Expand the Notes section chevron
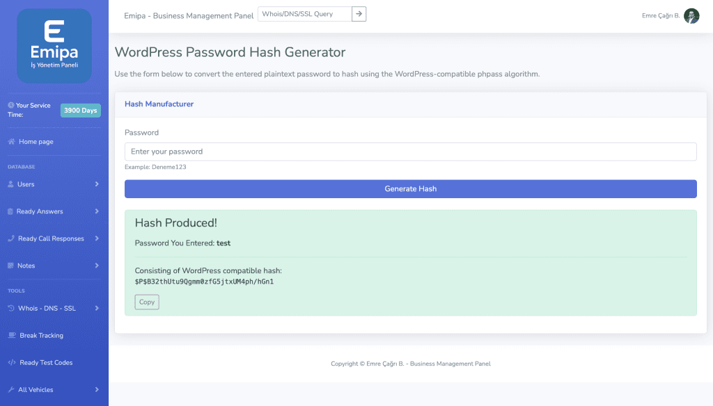The width and height of the screenshot is (713, 406). [97, 266]
